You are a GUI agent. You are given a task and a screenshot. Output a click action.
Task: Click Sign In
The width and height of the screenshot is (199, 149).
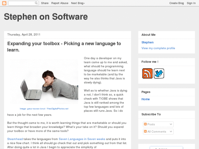pos(191,3)
